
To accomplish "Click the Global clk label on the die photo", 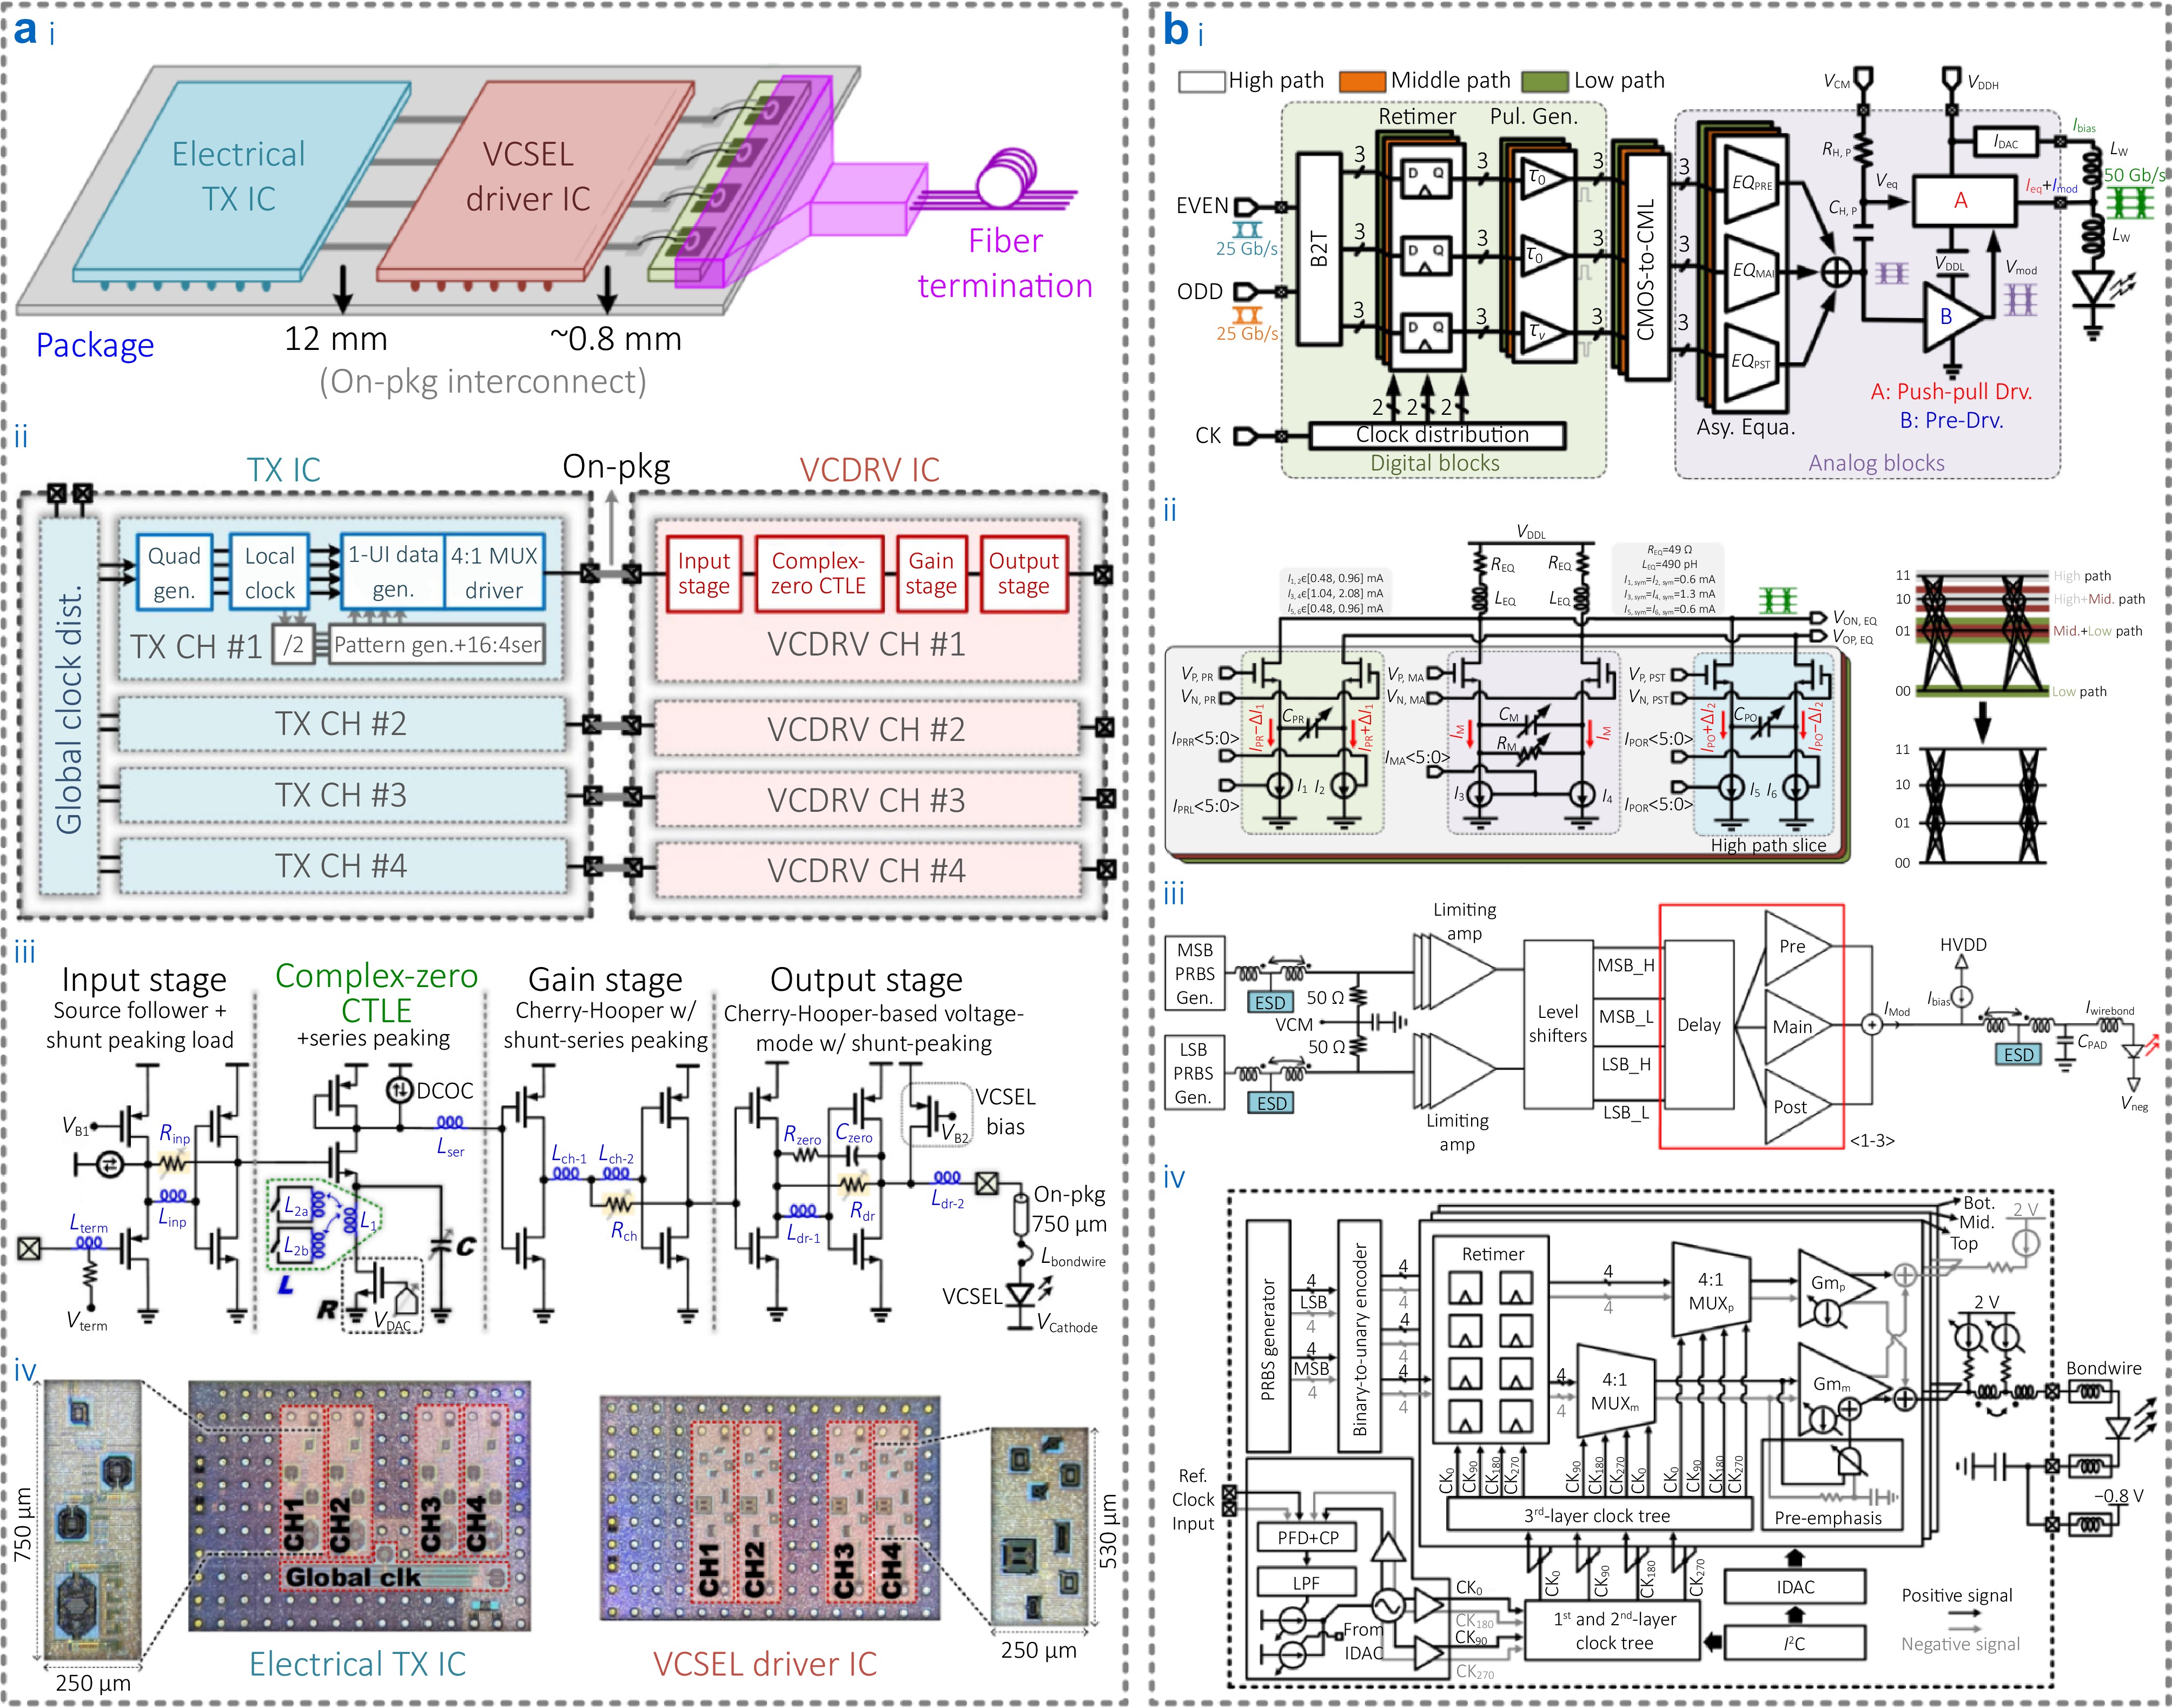I will [353, 1577].
